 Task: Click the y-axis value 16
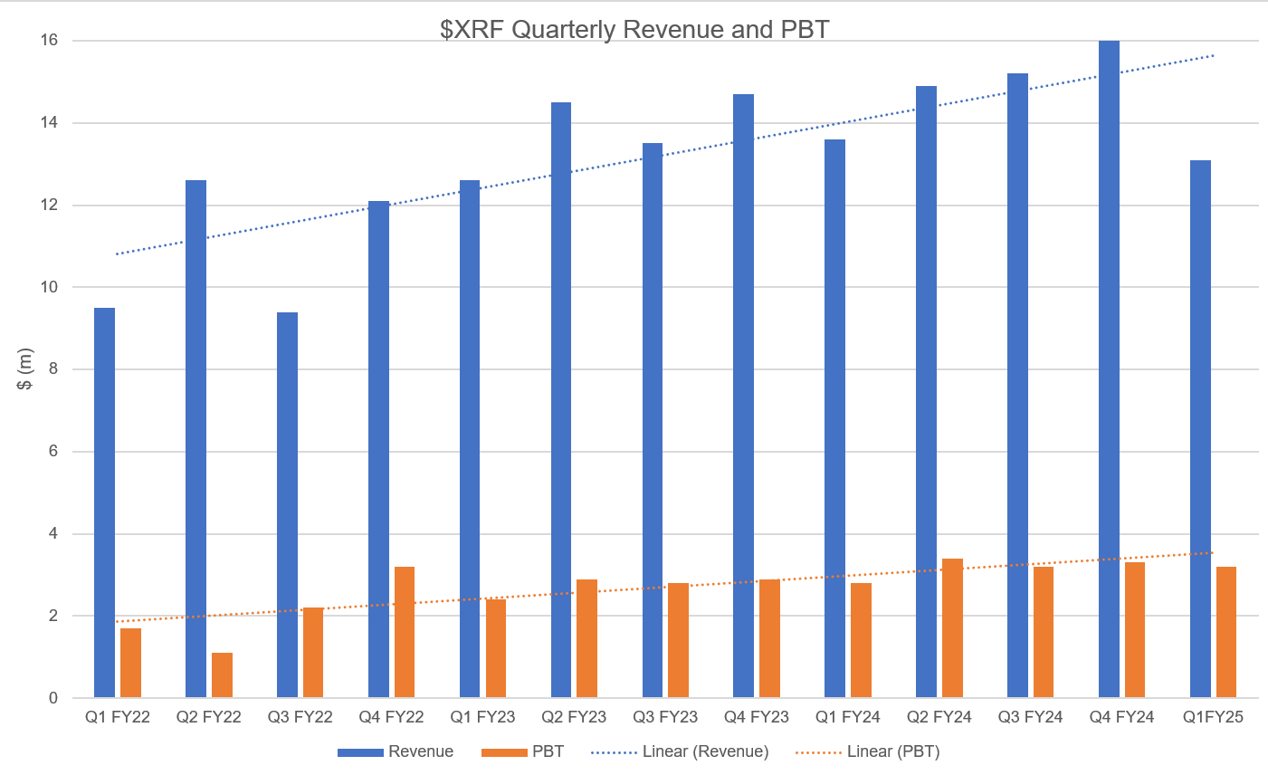coord(49,41)
